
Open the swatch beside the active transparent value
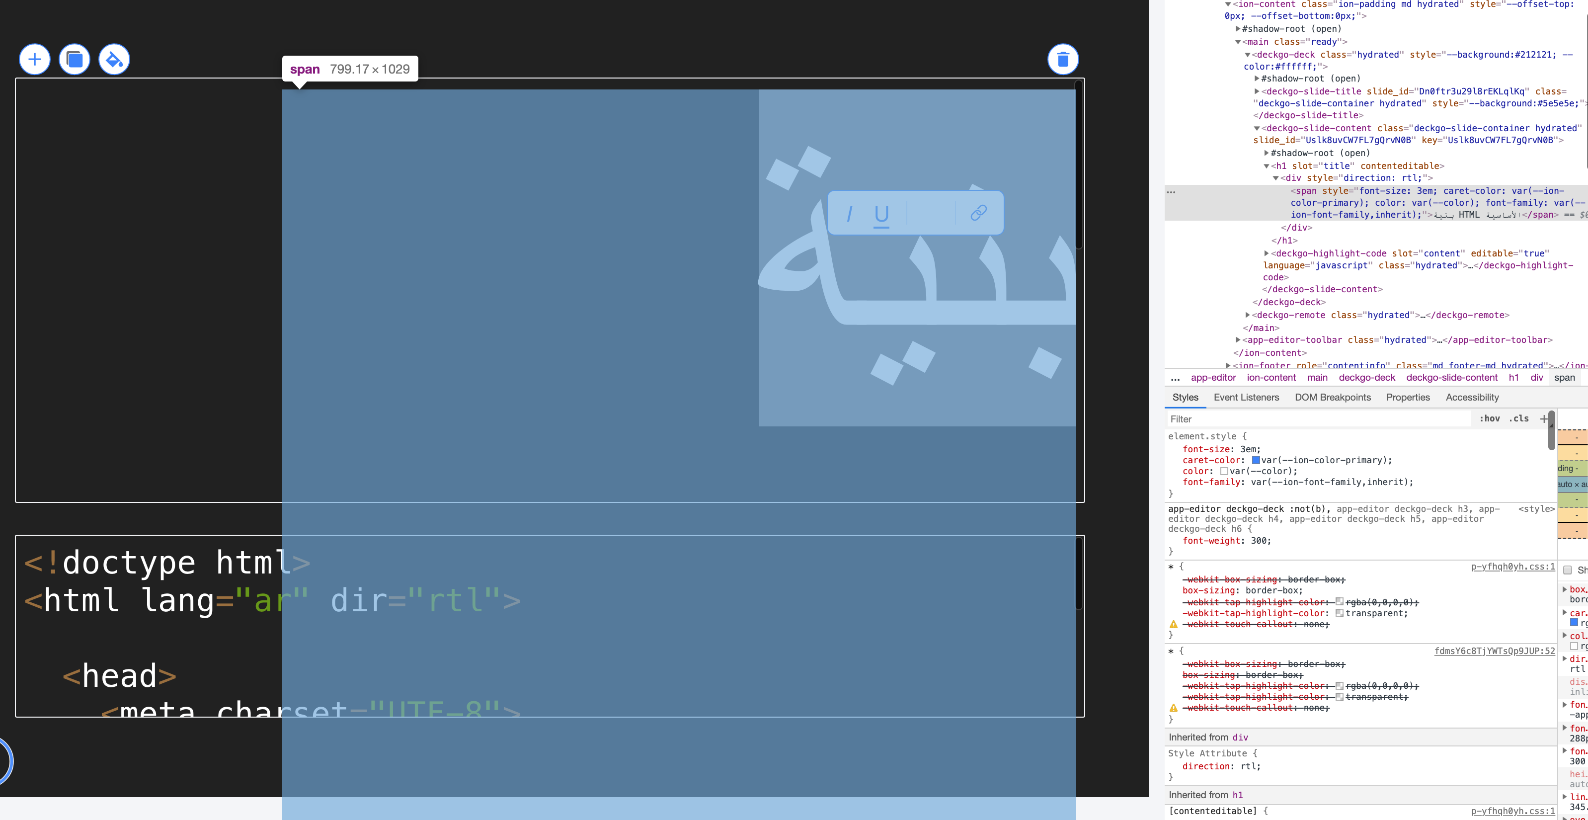pyautogui.click(x=1339, y=613)
